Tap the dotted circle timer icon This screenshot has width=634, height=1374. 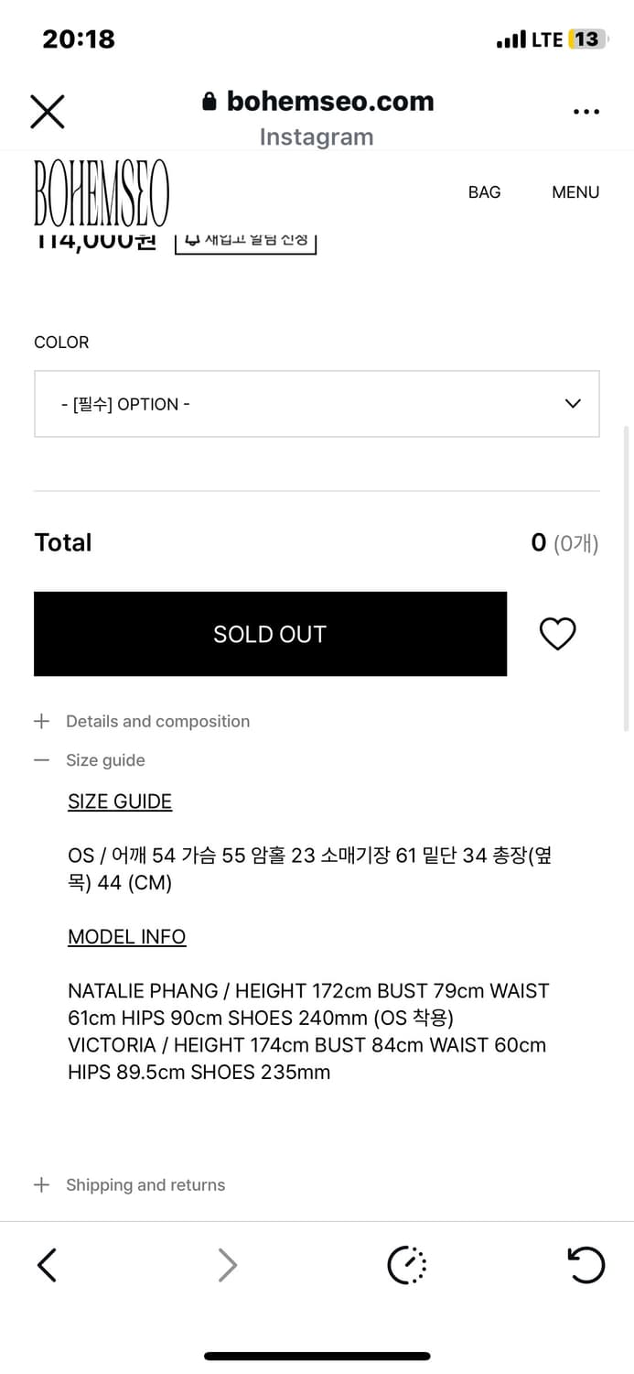407,1265
